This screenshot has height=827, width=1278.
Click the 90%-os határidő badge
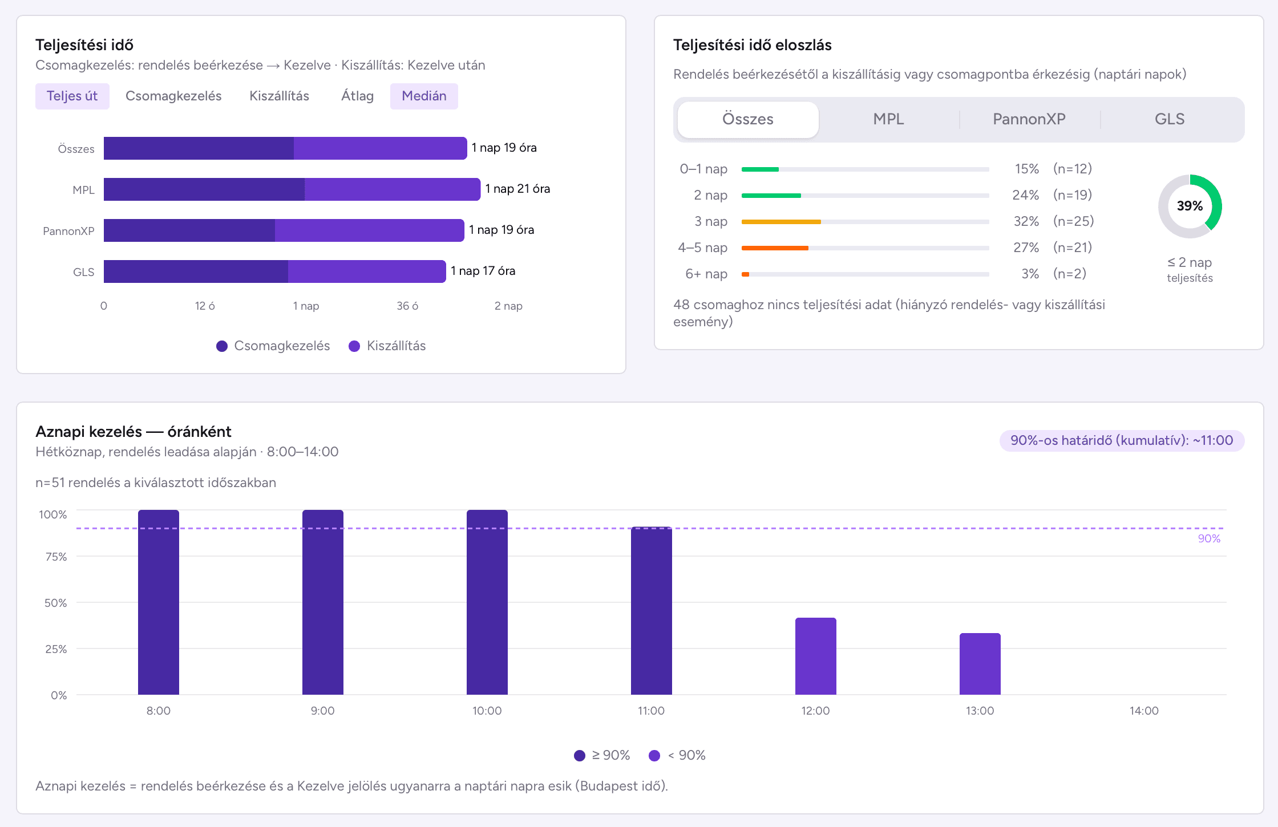point(1122,440)
